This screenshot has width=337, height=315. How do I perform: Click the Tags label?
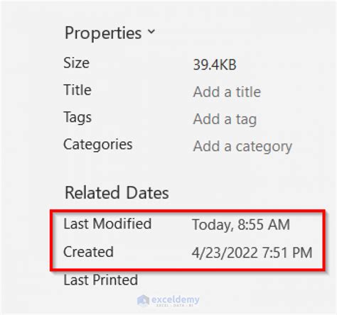point(77,118)
